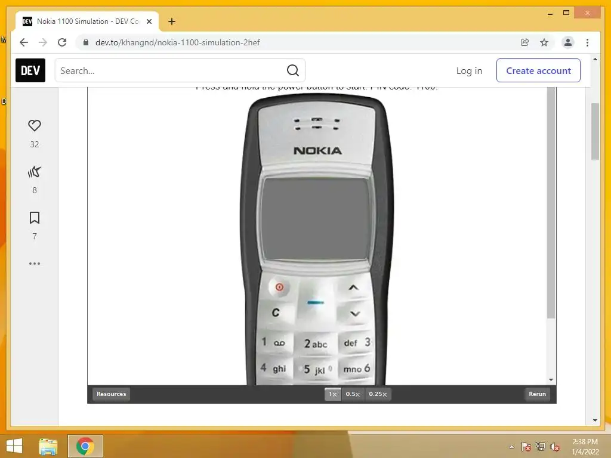Open File Explorer from the taskbar
611x458 pixels.
tap(48, 446)
